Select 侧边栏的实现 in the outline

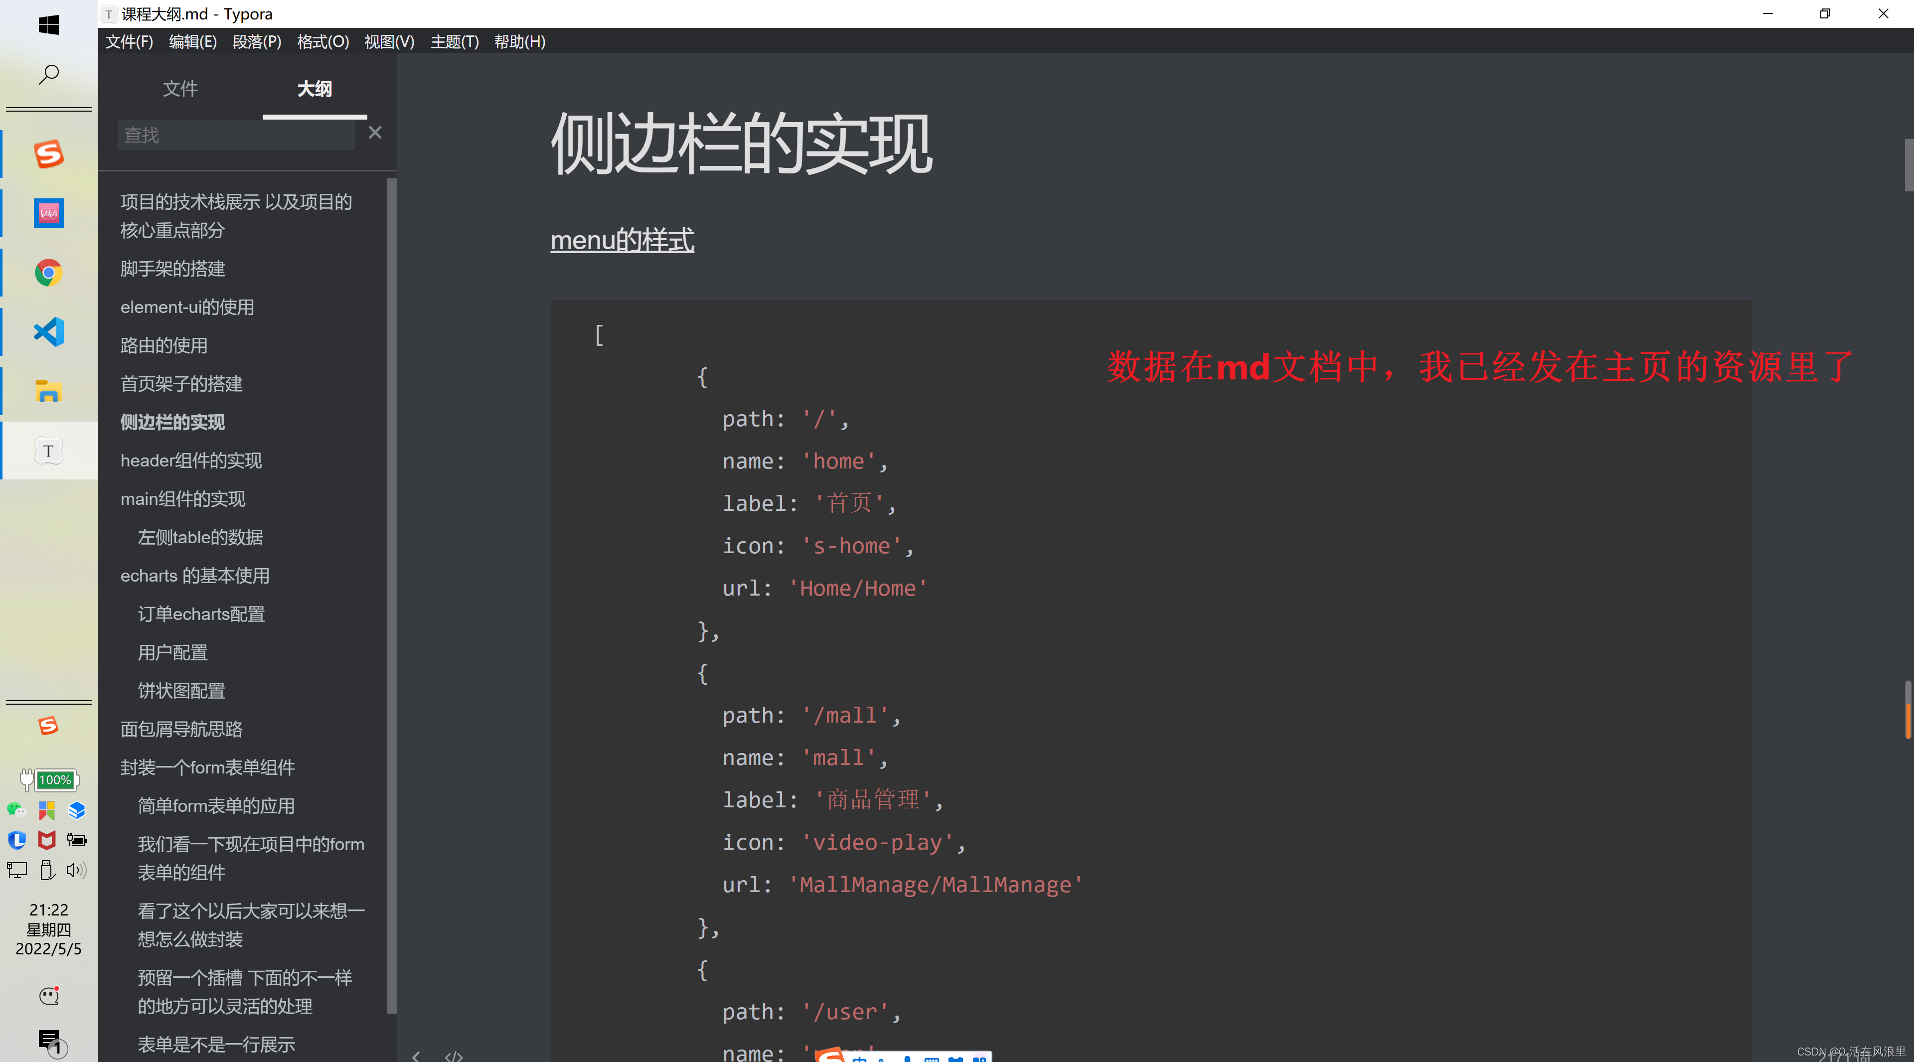pos(172,422)
